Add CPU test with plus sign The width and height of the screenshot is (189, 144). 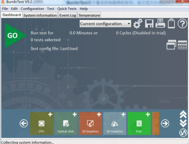coord(50,114)
